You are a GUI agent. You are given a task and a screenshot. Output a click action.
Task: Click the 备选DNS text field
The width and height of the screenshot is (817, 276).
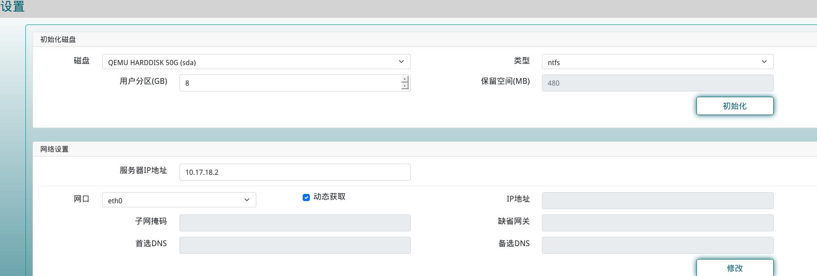657,245
